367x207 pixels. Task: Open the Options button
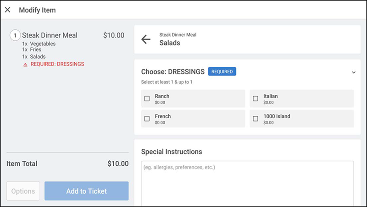pos(23,191)
